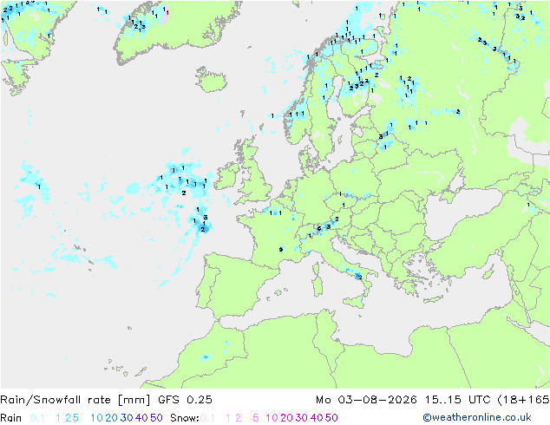Screen dimensions: 550x425
Task: Pick the Snow legend 20 color value
Action: point(286,418)
